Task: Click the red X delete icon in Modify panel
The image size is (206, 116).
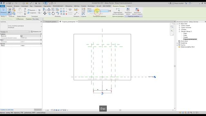Action: (x=66, y=14)
